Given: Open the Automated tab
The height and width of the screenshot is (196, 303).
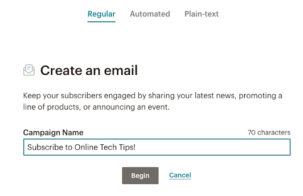Looking at the screenshot, I should (x=150, y=14).
